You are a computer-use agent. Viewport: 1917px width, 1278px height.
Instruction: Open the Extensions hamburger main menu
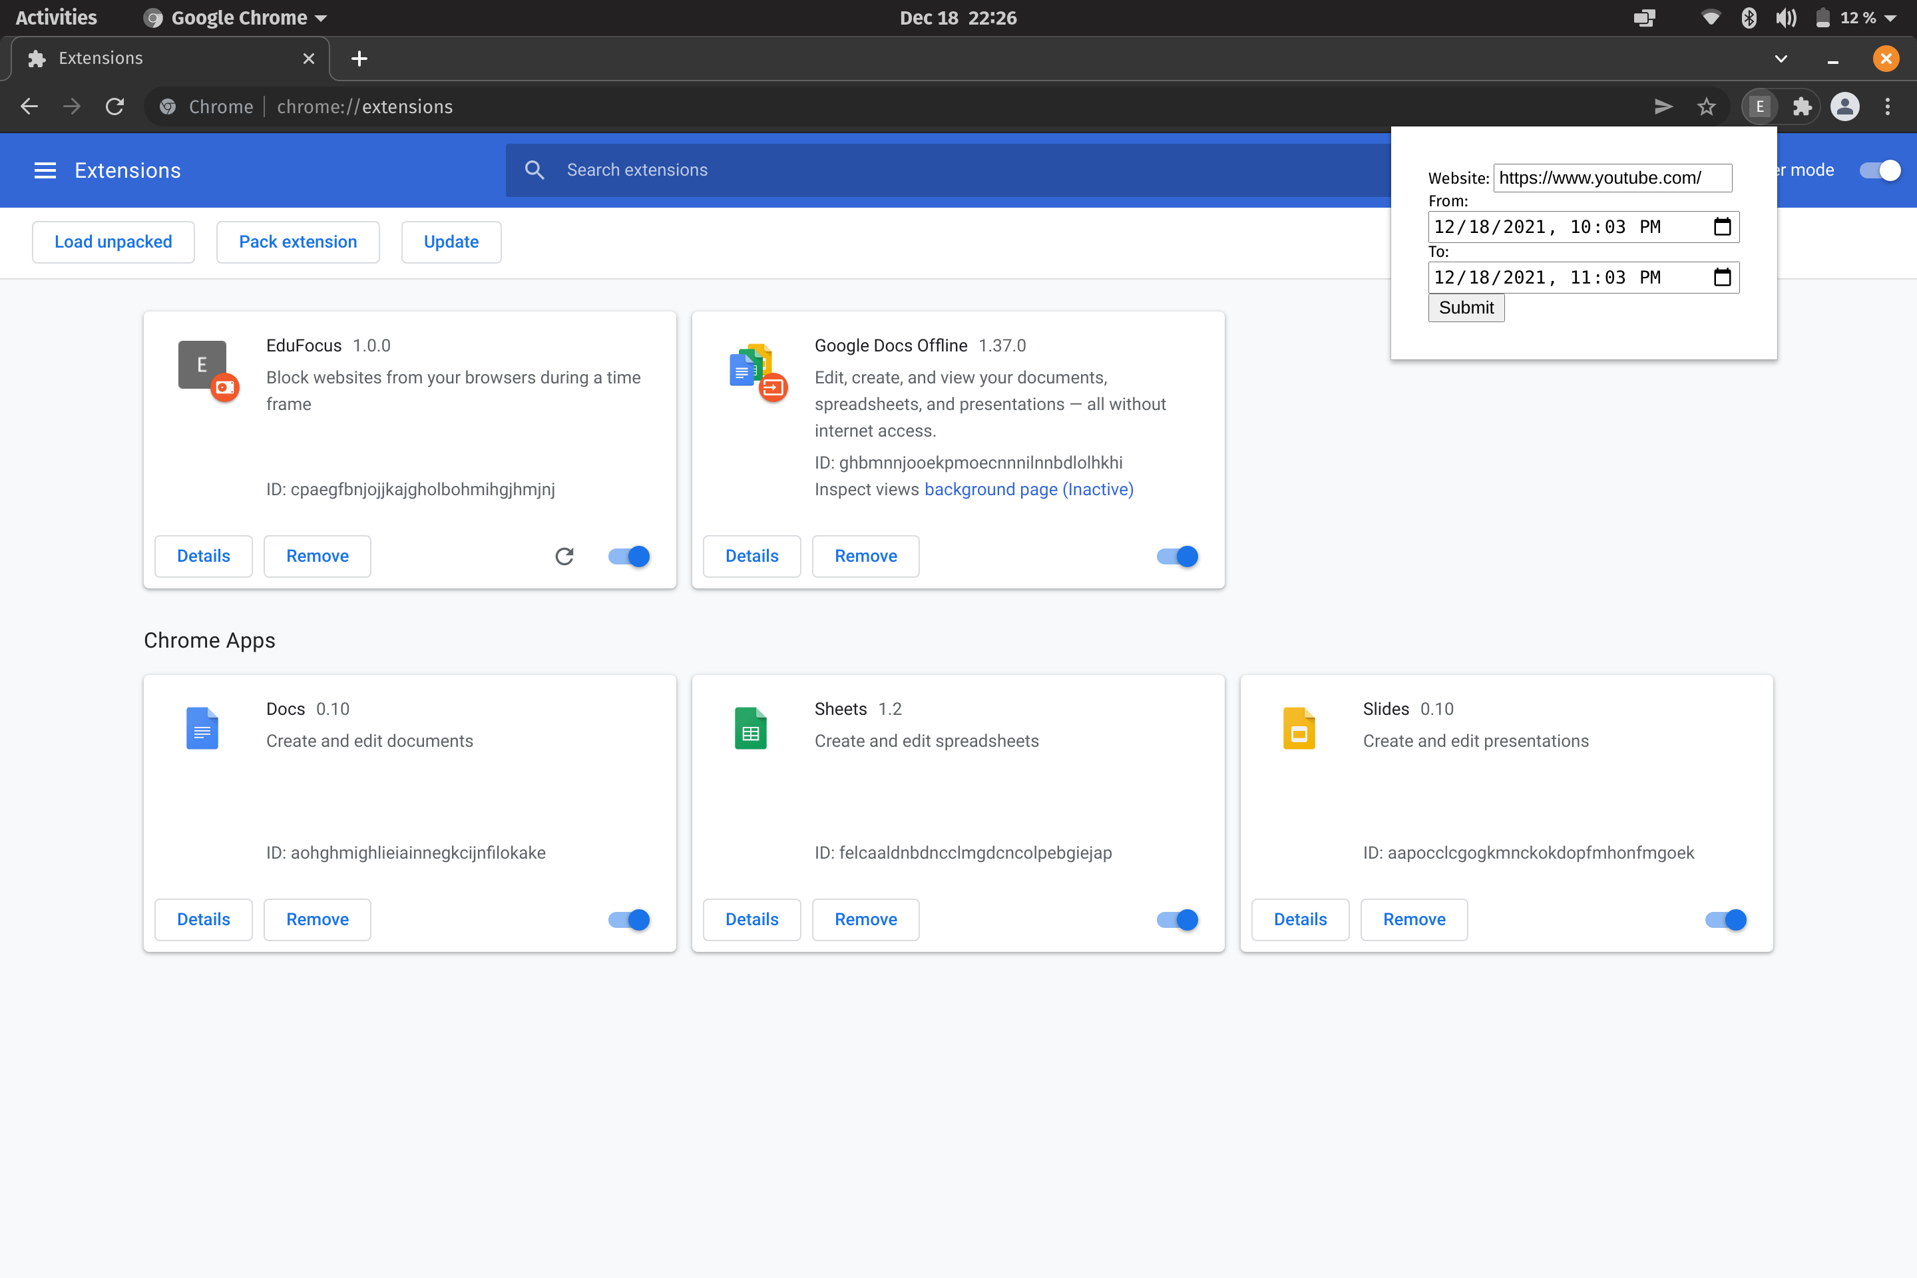pyautogui.click(x=45, y=170)
